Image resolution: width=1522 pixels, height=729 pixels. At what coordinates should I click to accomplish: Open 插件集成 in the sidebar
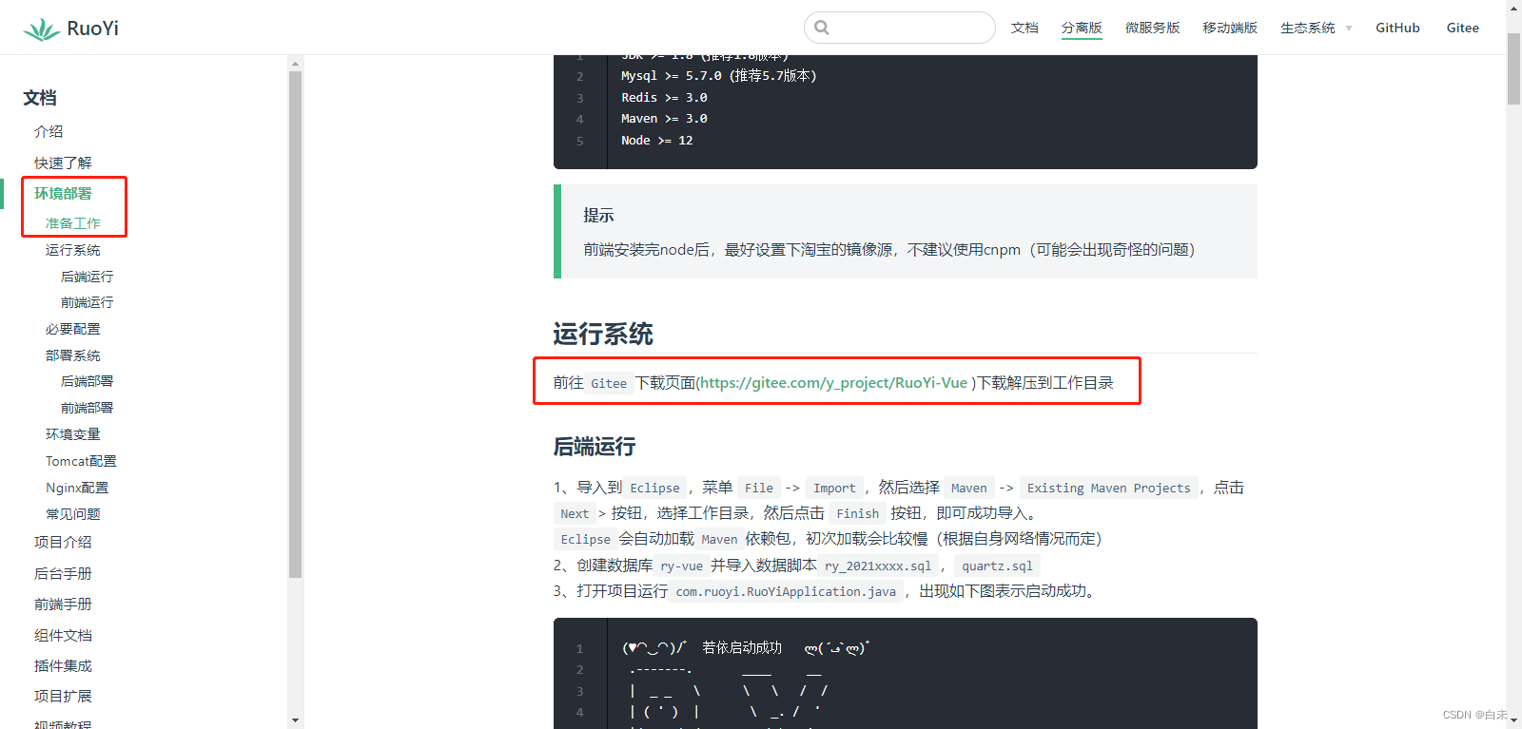point(63,665)
